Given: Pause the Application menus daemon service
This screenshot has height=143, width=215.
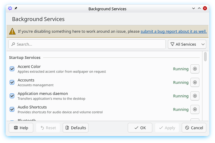Looking at the screenshot, I should click(x=195, y=96).
